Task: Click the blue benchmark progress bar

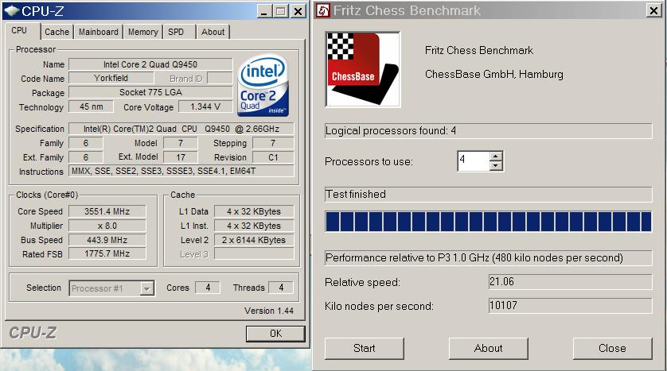Action: click(x=489, y=222)
